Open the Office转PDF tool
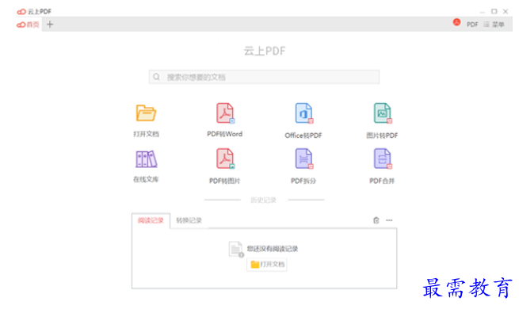Viewport: 519px width, 313px height. tap(303, 113)
